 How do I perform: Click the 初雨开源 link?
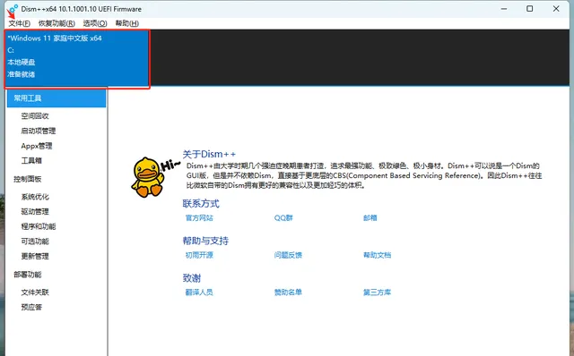199,255
